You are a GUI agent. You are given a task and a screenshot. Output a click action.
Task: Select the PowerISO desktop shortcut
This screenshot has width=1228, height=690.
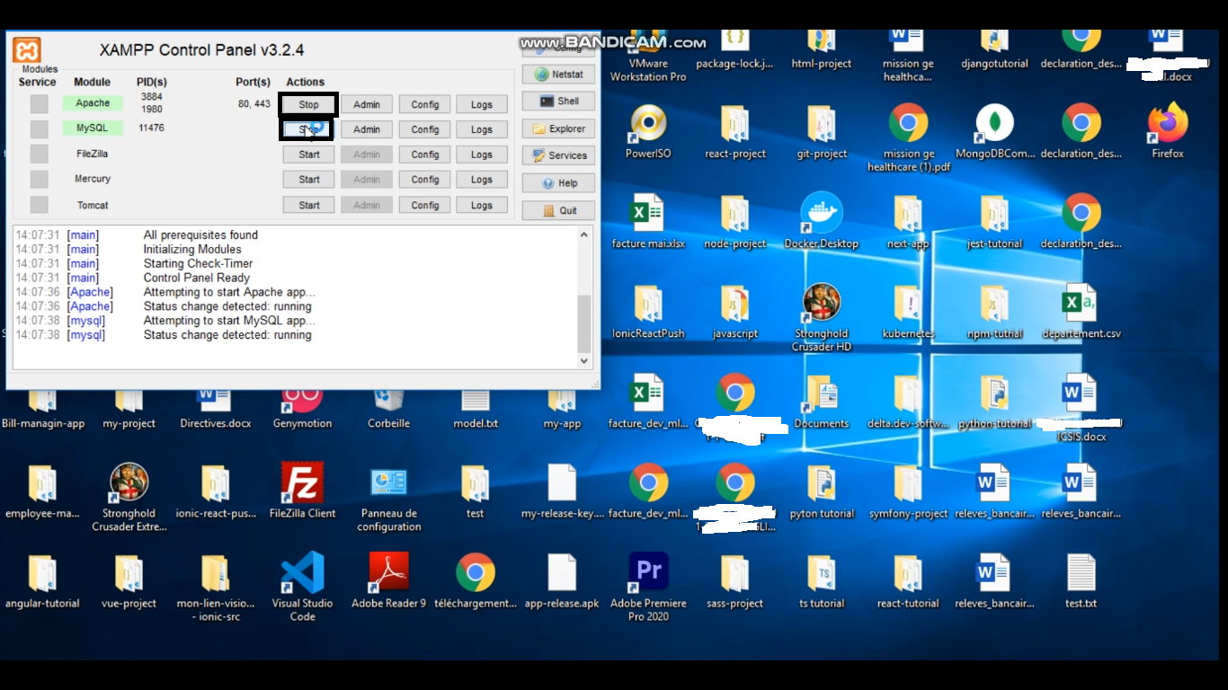pos(648,132)
